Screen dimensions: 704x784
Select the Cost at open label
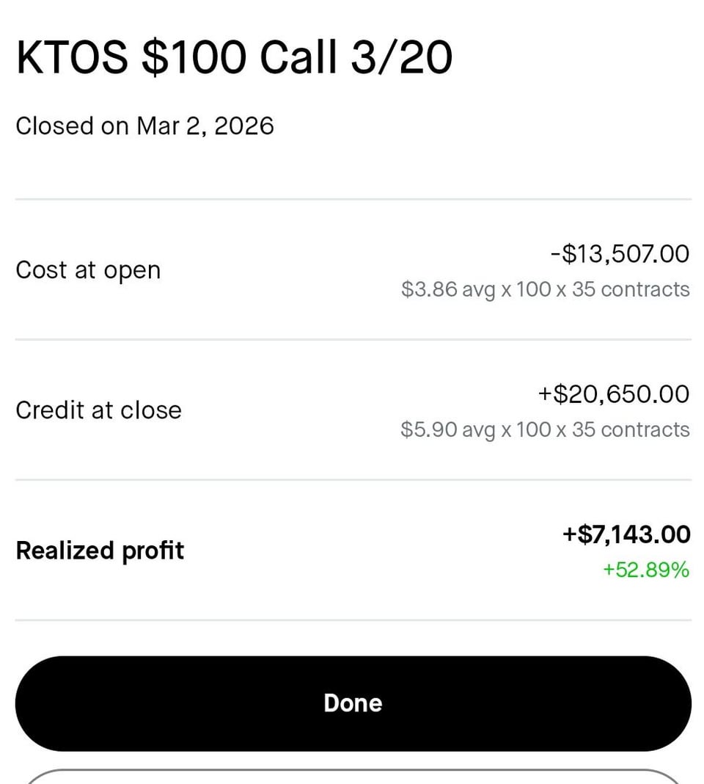click(x=88, y=270)
